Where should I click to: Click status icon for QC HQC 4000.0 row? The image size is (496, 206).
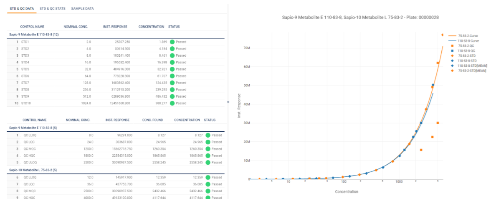[208, 198]
